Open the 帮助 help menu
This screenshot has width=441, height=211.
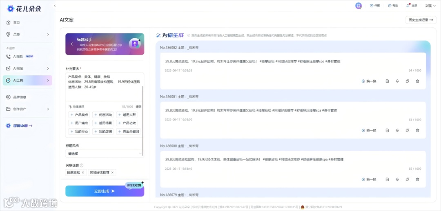pyautogui.click(x=393, y=6)
